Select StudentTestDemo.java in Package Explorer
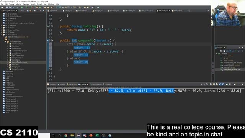 pos(19,62)
